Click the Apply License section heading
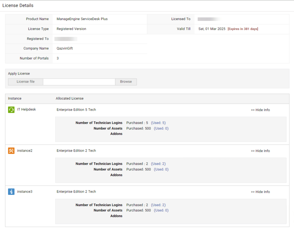 [19, 74]
